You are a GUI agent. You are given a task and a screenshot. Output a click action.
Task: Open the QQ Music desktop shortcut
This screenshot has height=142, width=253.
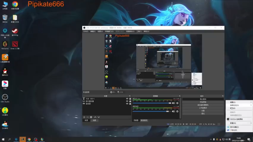[x=5, y=112]
